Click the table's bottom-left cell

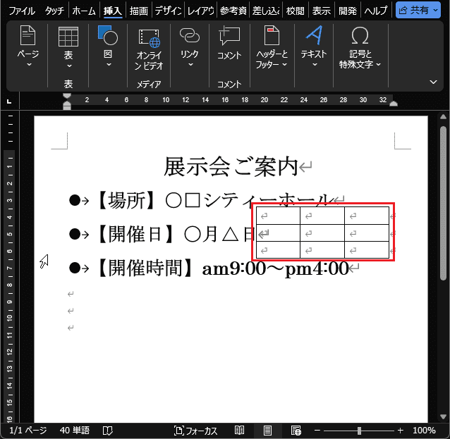[278, 249]
